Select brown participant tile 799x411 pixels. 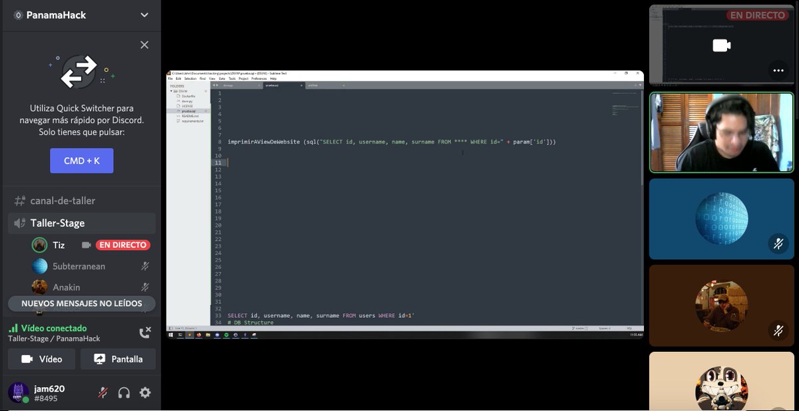[x=722, y=305]
